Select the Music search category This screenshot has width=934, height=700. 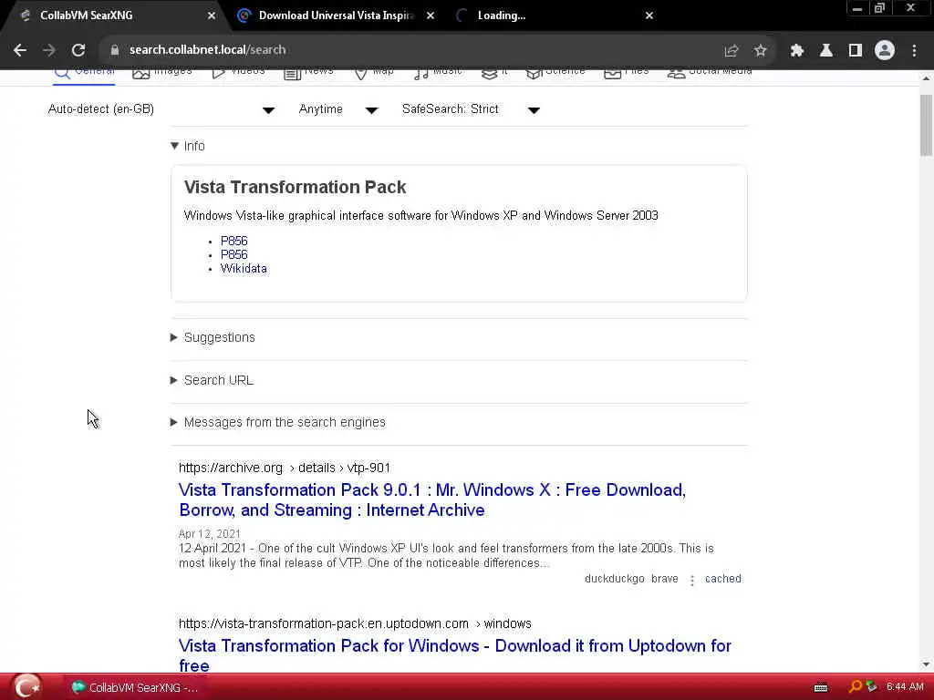[x=437, y=72]
